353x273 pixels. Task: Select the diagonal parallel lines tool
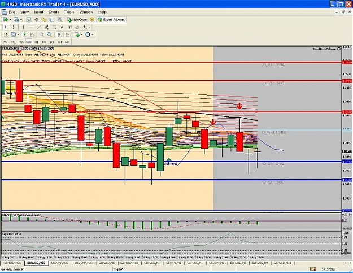click(77, 27)
